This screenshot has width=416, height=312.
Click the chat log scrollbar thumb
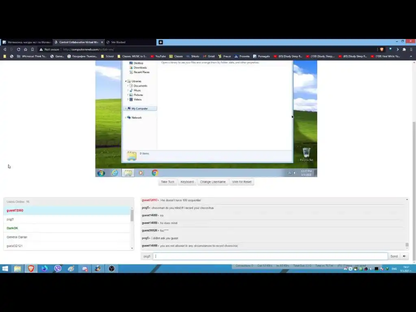click(407, 245)
